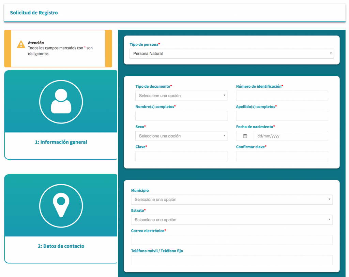Click the Correo electrónico input
The height and width of the screenshot is (277, 349).
(231, 240)
